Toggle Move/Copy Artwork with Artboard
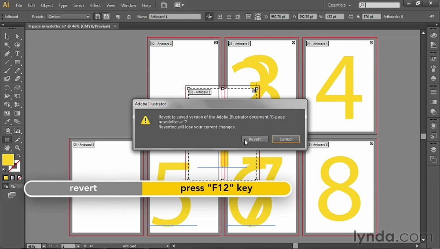 tap(209, 17)
